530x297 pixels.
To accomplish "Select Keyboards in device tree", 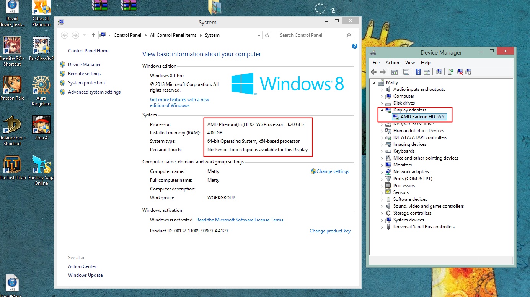I will tap(404, 151).
